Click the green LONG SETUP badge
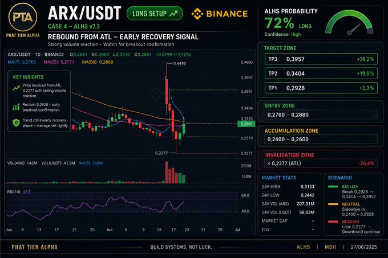Image resolution: width=388 pixels, height=258 pixels. click(x=155, y=13)
